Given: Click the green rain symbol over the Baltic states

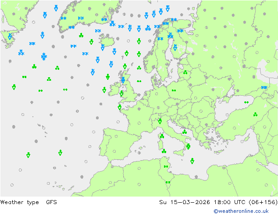Looking at the screenshot, I should [x=185, y=72].
